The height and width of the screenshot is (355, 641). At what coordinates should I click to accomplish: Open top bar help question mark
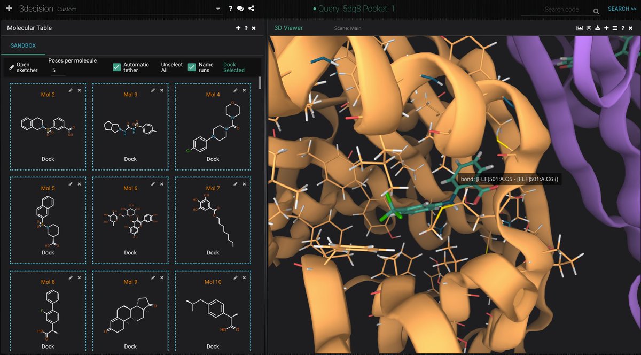[x=230, y=9]
